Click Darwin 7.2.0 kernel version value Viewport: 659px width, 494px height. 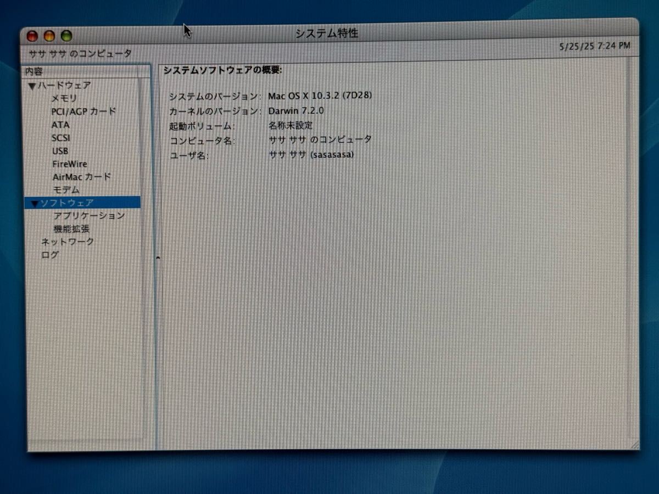(296, 110)
